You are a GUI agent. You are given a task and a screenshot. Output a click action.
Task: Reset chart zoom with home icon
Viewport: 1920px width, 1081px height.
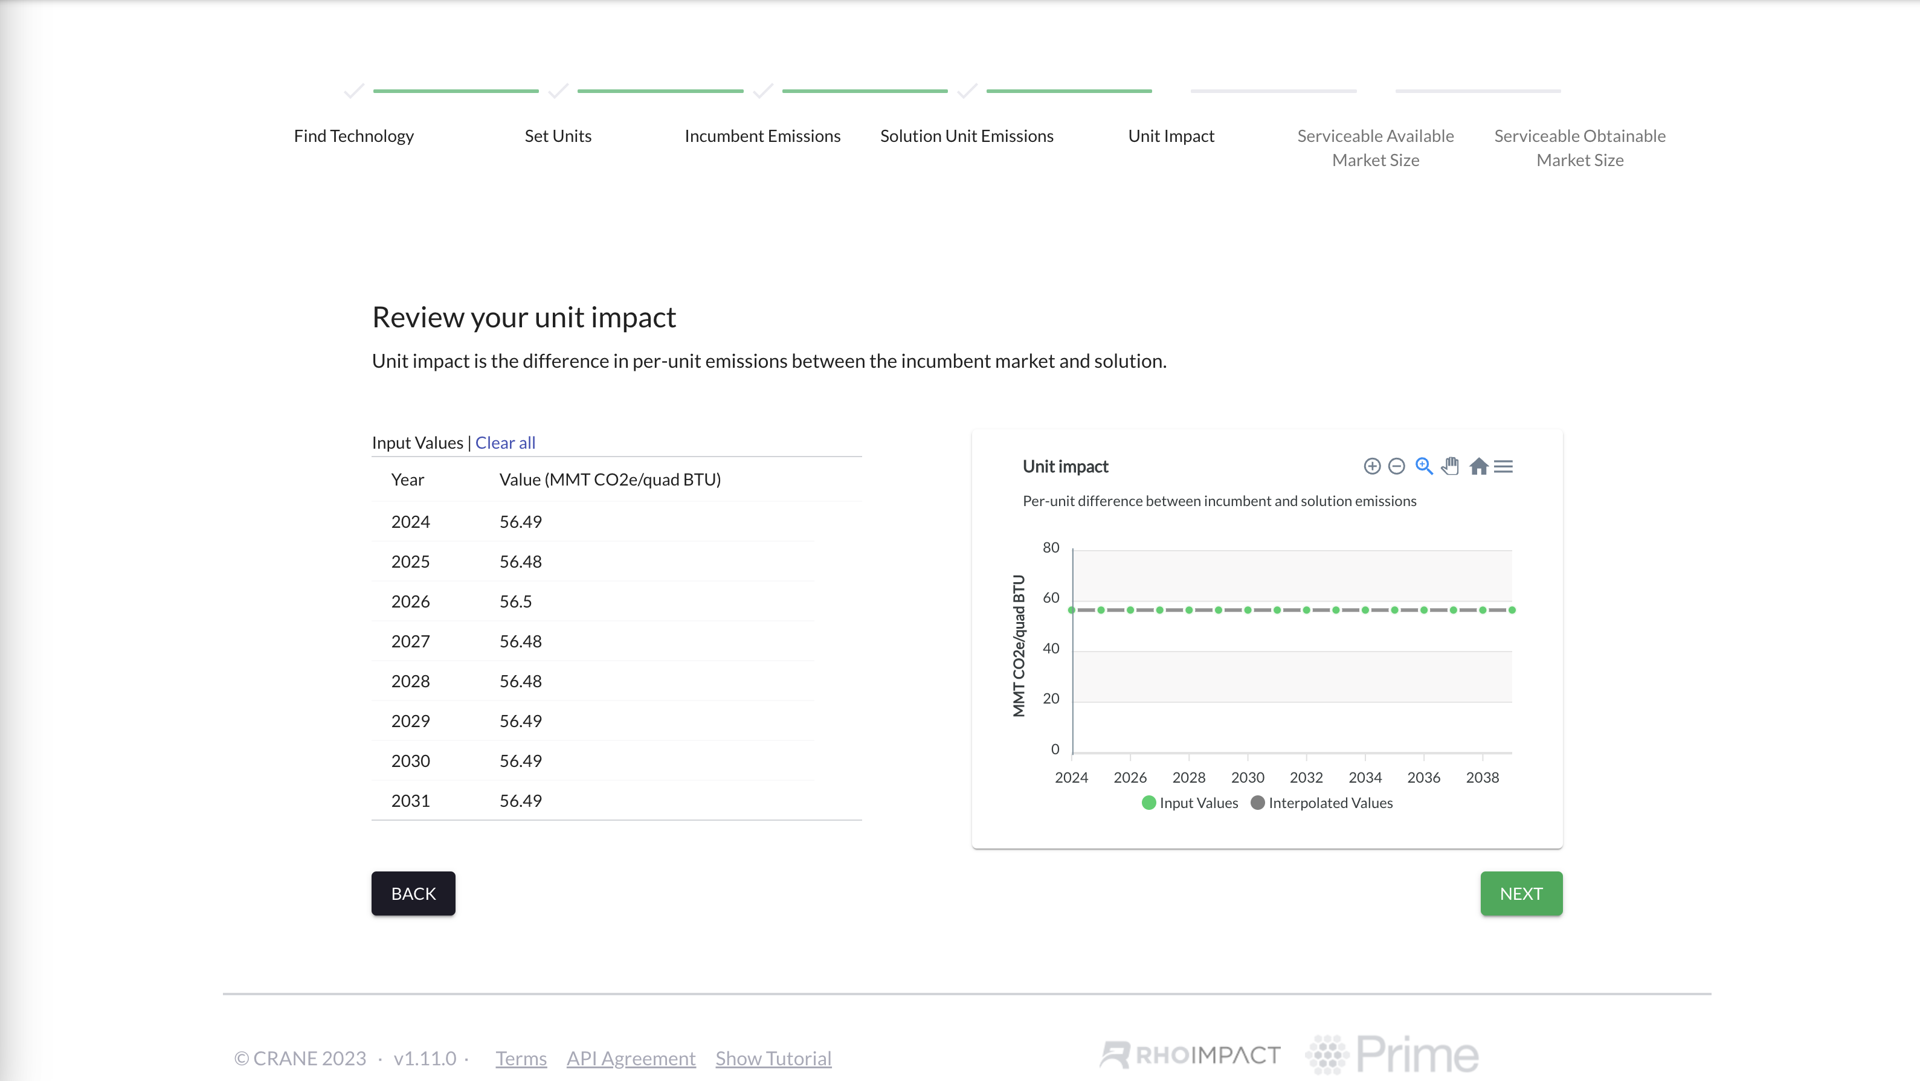(1479, 466)
